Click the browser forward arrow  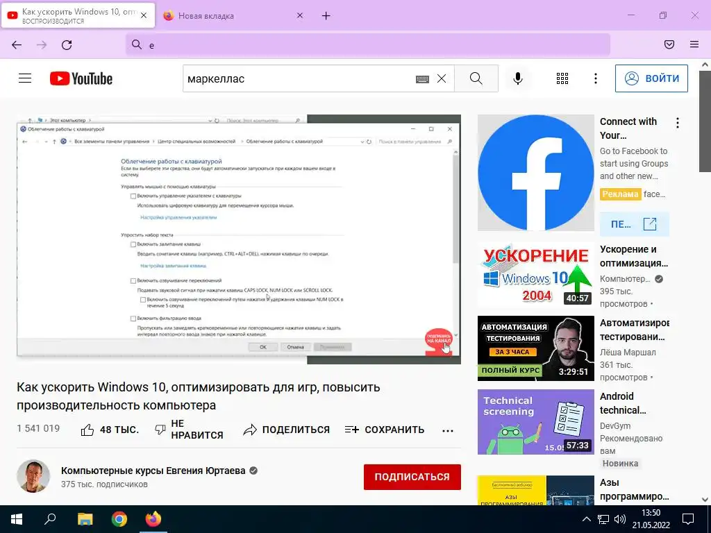point(42,44)
